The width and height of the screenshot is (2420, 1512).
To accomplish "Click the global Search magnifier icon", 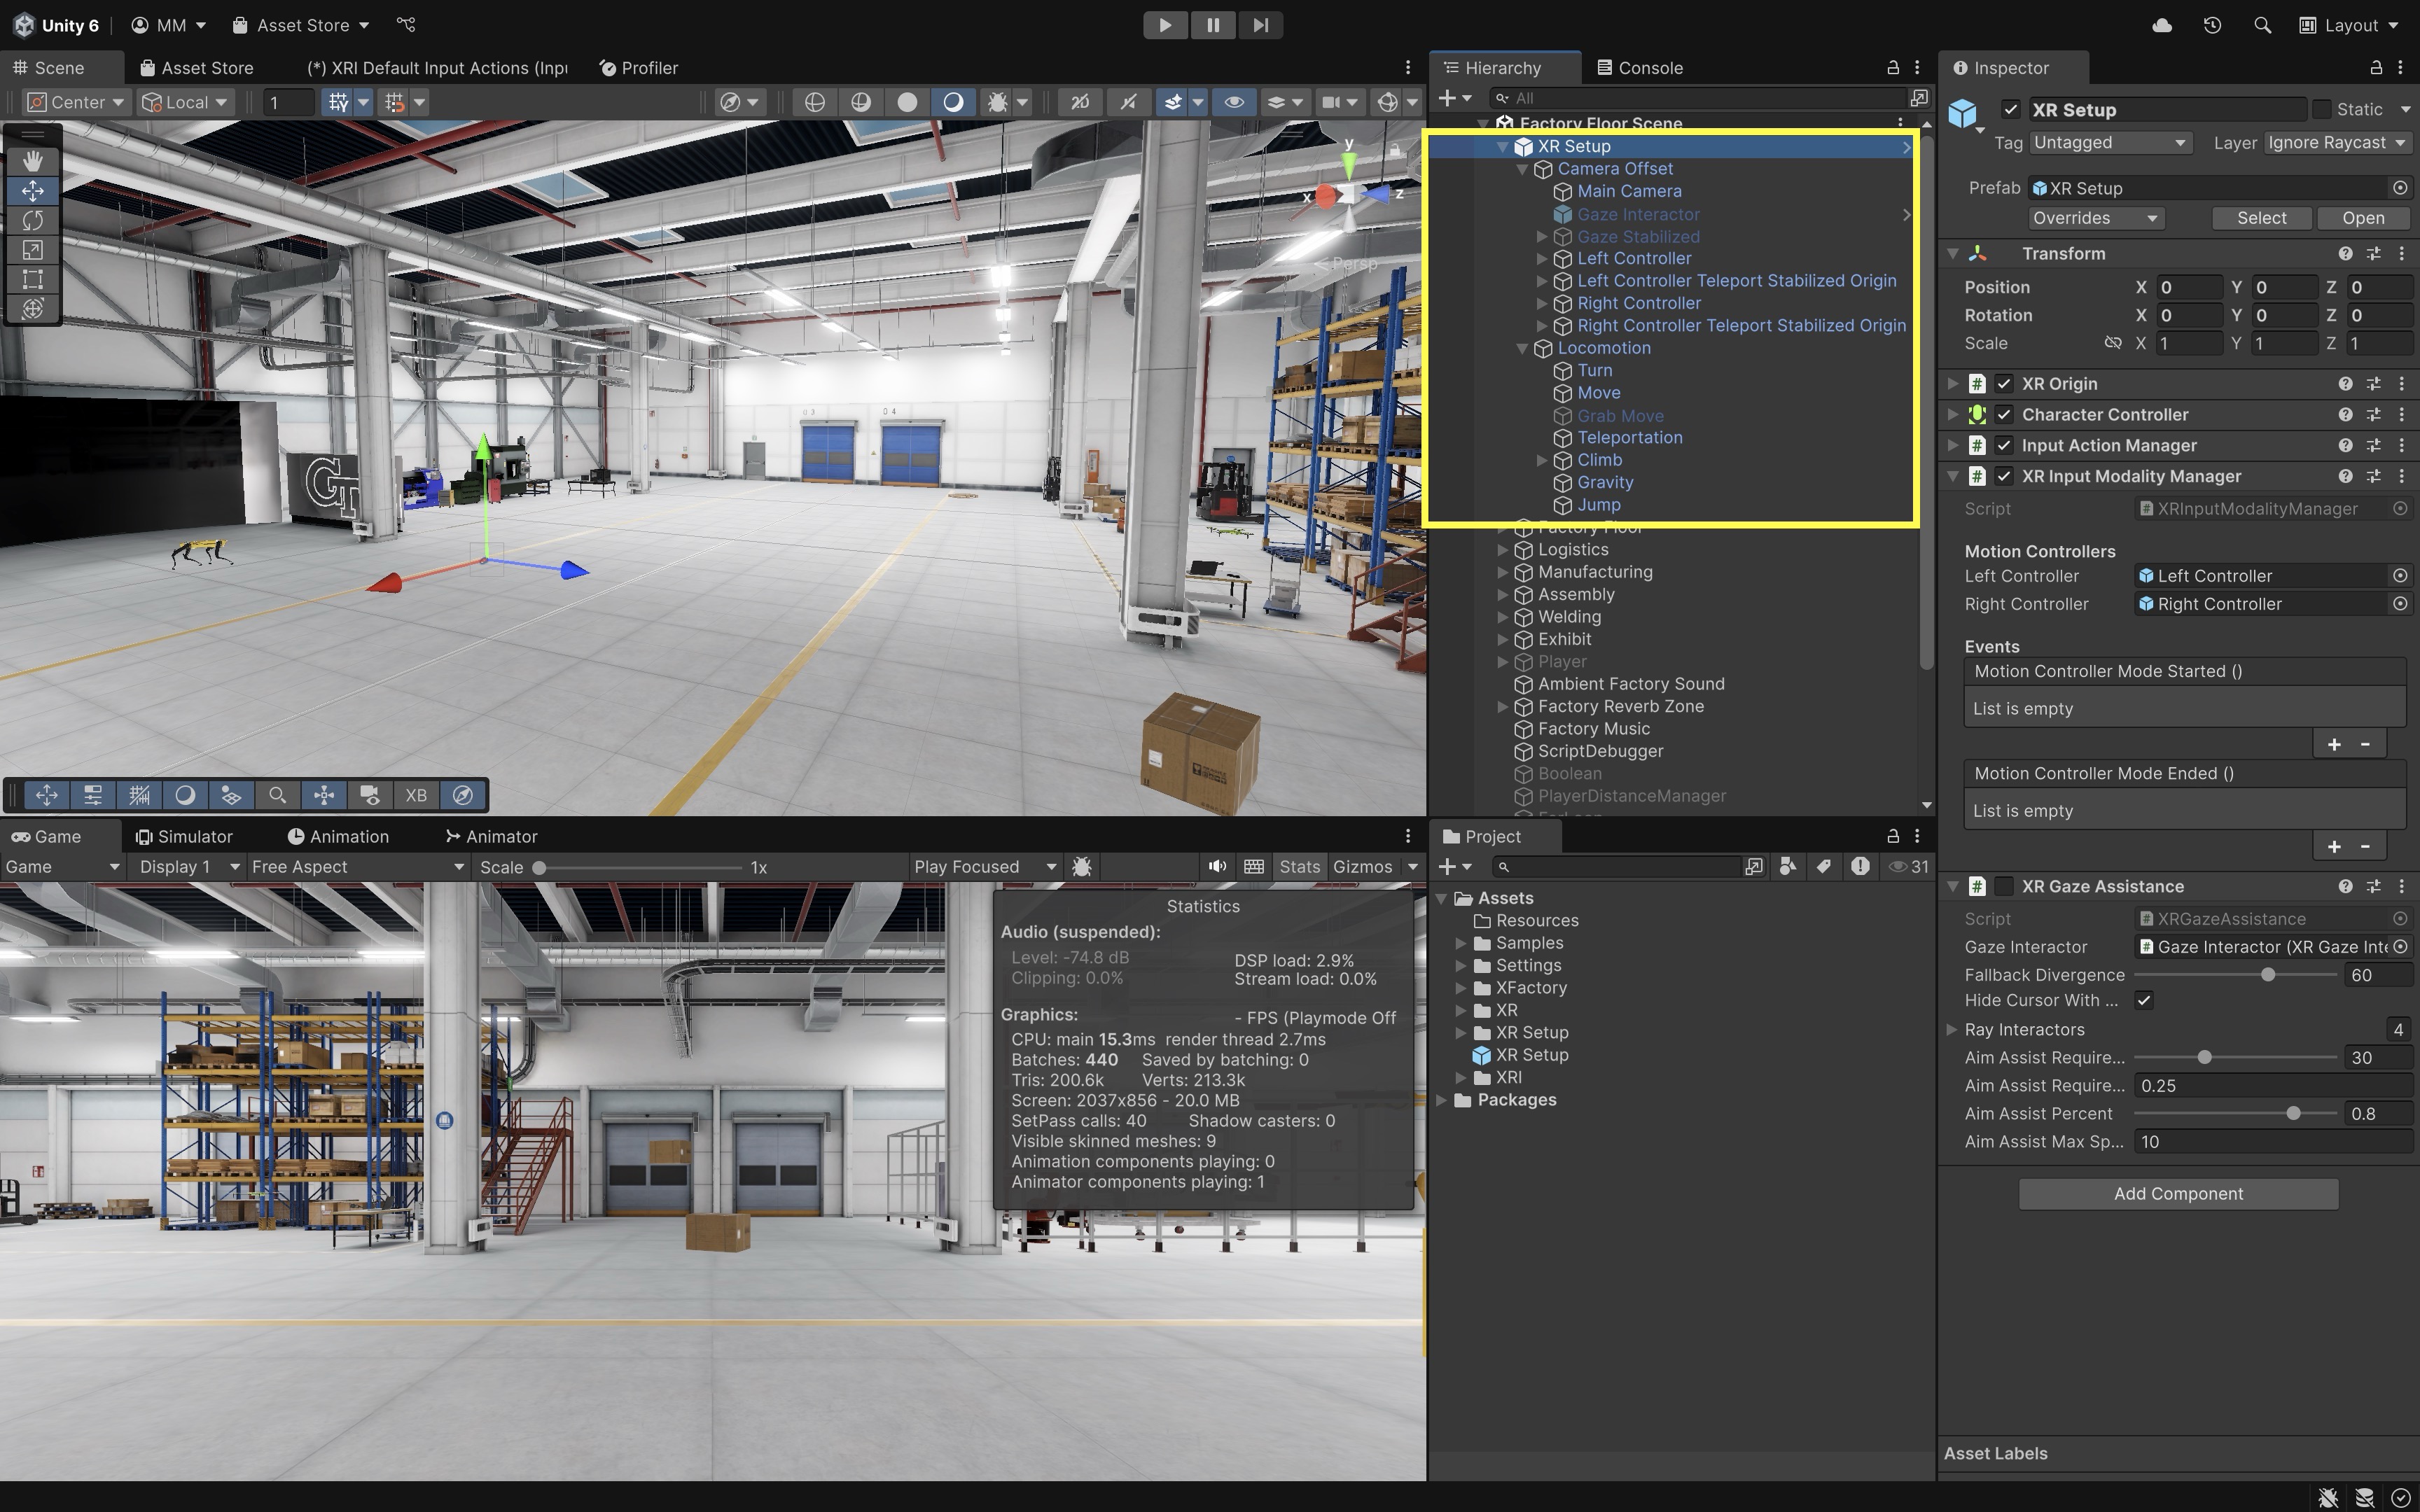I will coord(2262,25).
